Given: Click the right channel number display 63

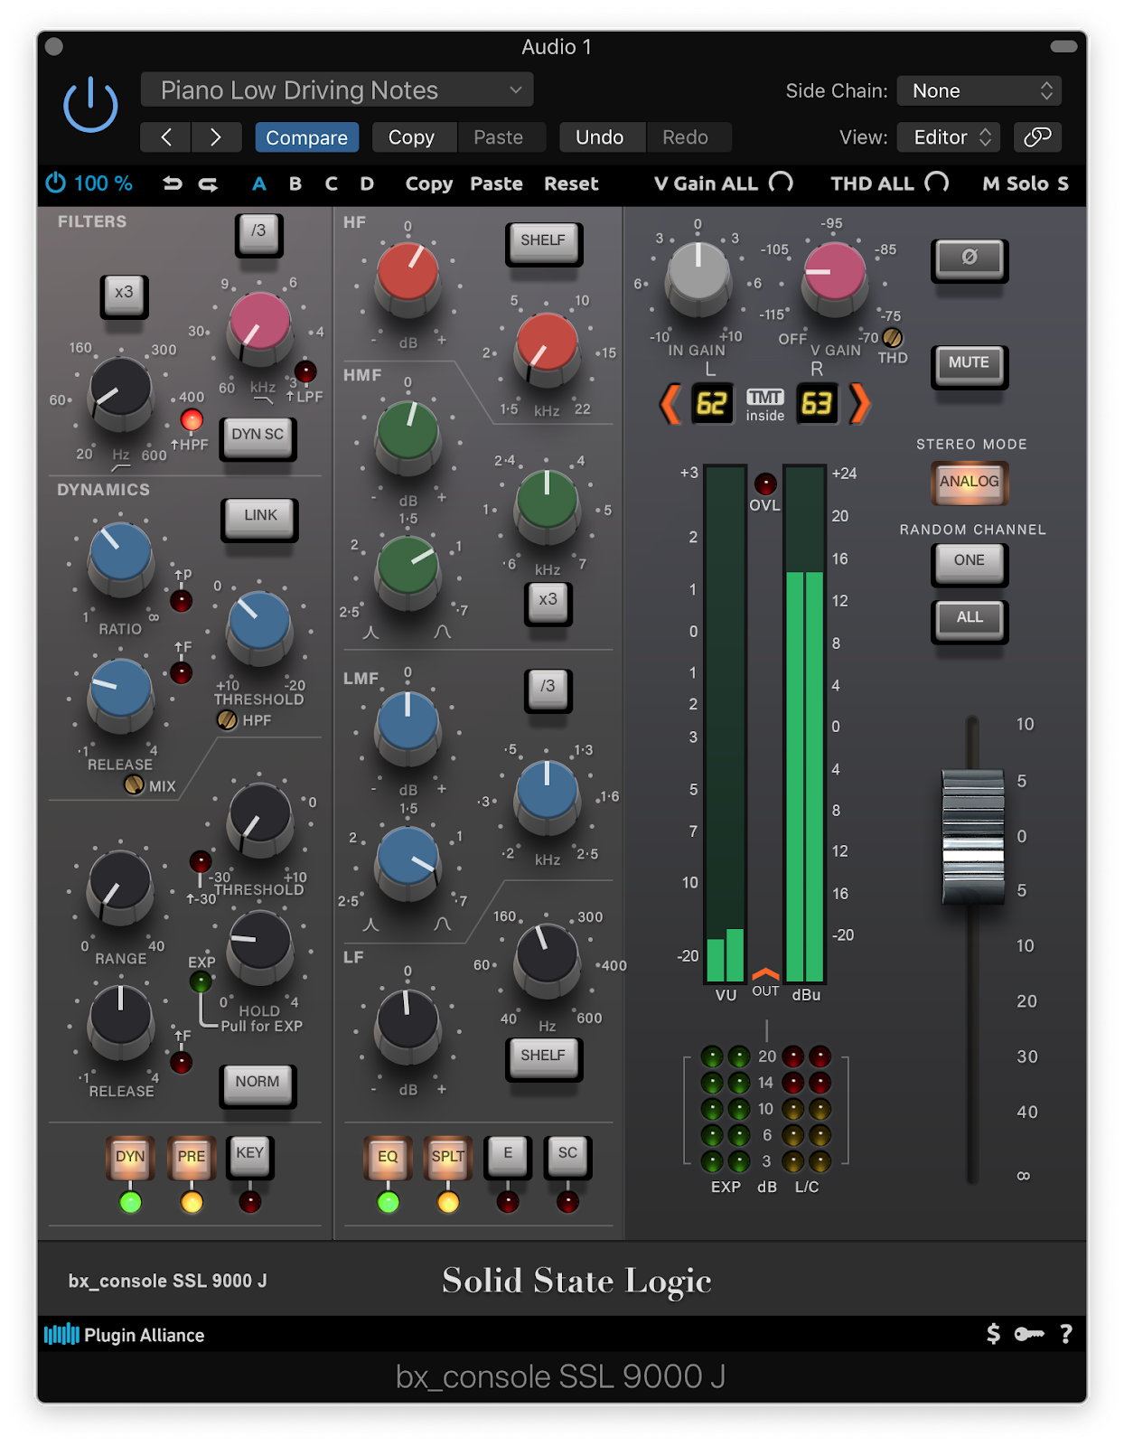Looking at the screenshot, I should point(816,403).
